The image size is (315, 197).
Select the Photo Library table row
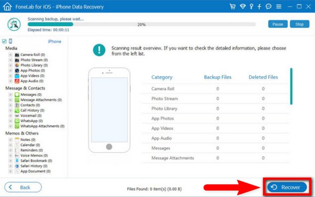[216, 108]
